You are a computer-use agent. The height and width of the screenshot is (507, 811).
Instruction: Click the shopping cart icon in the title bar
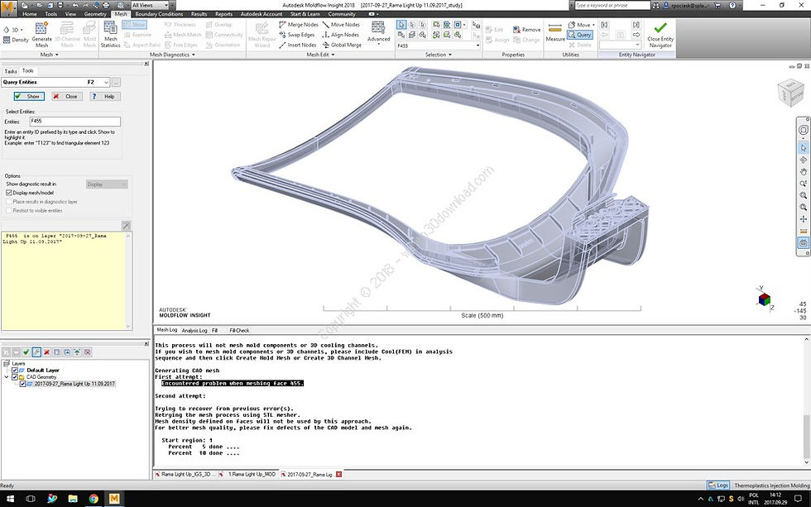click(717, 5)
